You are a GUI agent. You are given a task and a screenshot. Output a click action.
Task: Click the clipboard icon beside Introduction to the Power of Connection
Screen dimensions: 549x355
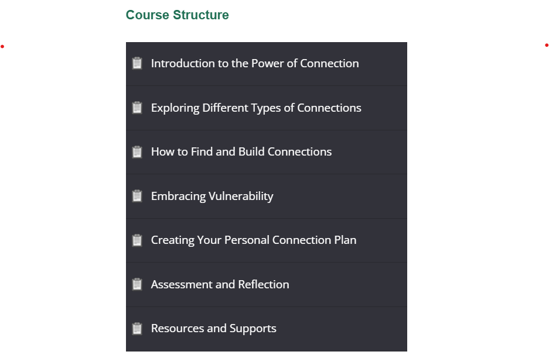[x=137, y=63]
